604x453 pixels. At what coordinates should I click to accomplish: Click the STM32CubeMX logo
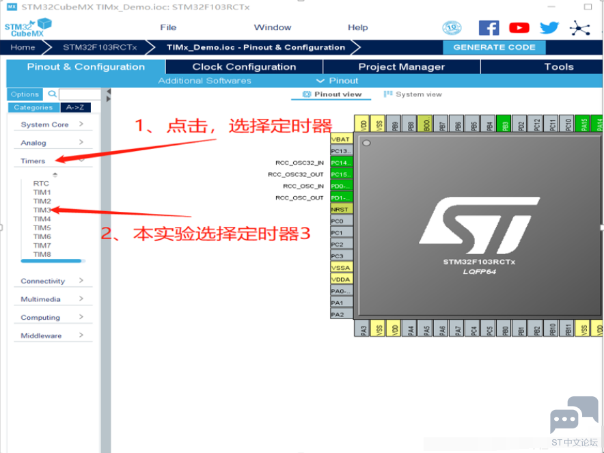click(x=28, y=28)
